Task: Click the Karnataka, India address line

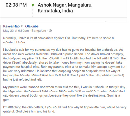Action: 55,11
